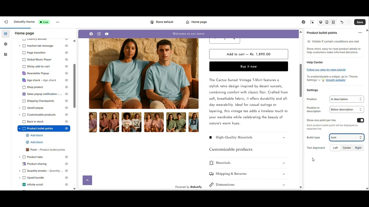Select the green t-shirts thumbnail
The image size is (369, 207).
176,122
